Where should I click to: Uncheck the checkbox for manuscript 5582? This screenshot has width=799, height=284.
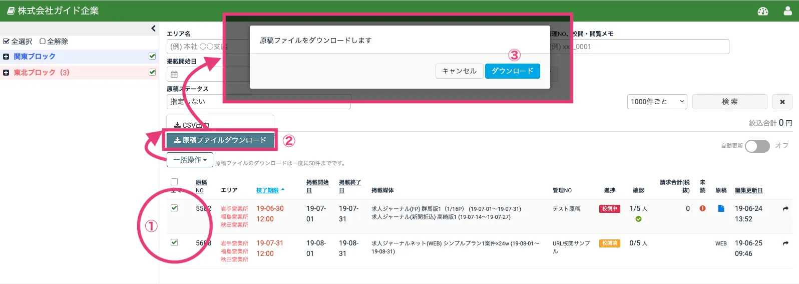pyautogui.click(x=174, y=208)
